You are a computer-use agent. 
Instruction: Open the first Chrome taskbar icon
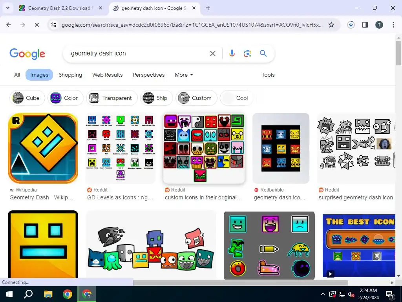click(x=68, y=294)
